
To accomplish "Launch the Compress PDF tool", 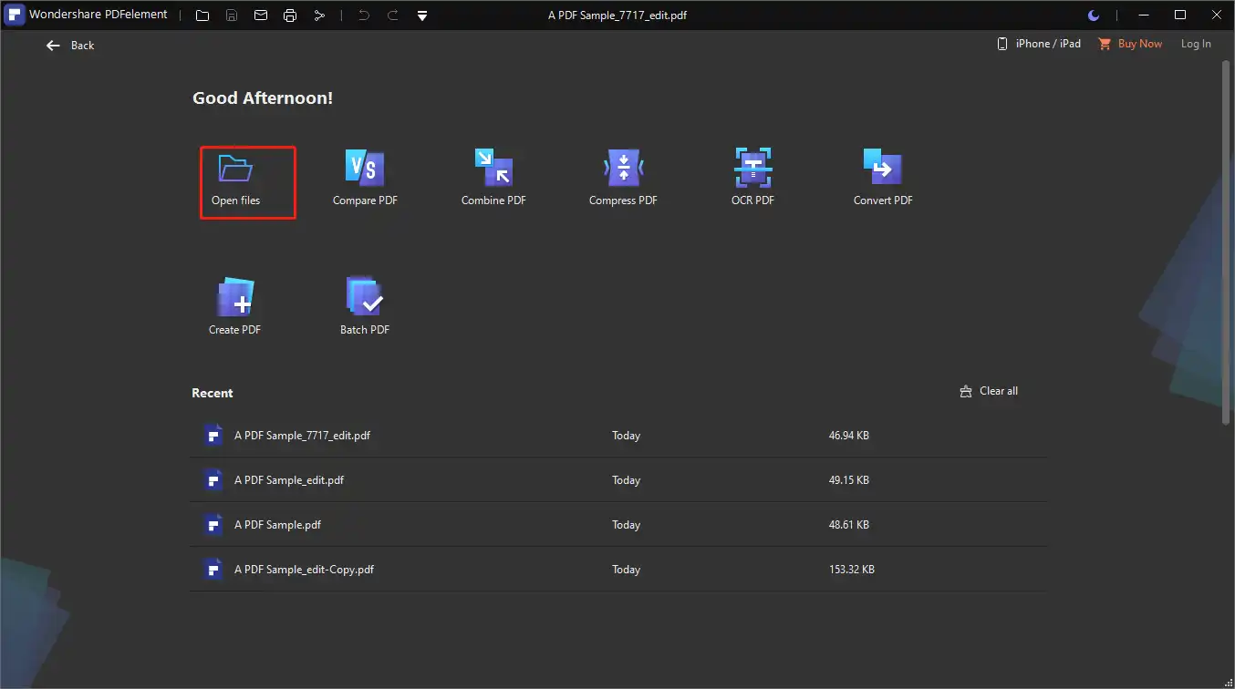I will [x=623, y=179].
